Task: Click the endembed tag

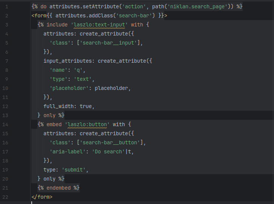Action: [x=58, y=188]
